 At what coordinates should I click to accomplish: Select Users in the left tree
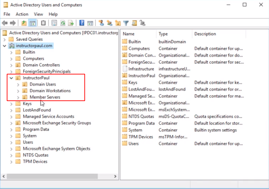point(28,142)
